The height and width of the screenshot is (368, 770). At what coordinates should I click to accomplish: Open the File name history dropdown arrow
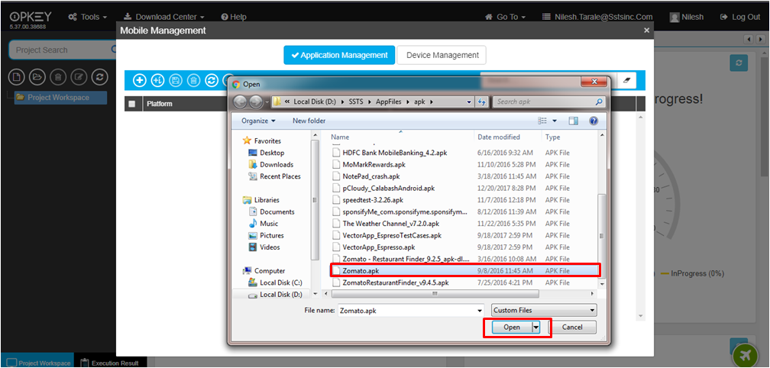point(480,311)
